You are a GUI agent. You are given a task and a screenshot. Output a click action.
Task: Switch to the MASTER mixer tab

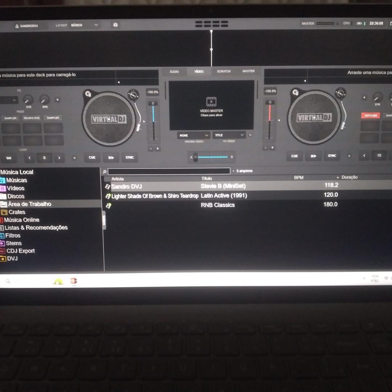tap(249, 71)
